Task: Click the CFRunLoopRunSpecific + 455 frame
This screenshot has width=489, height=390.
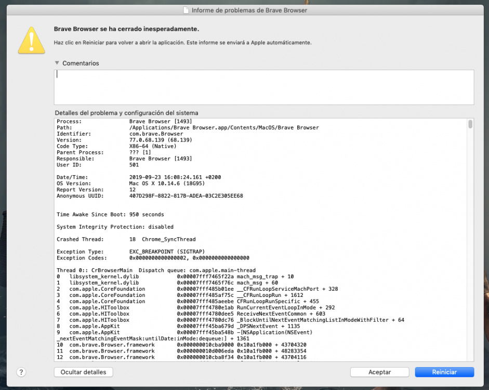Action: tap(188, 302)
